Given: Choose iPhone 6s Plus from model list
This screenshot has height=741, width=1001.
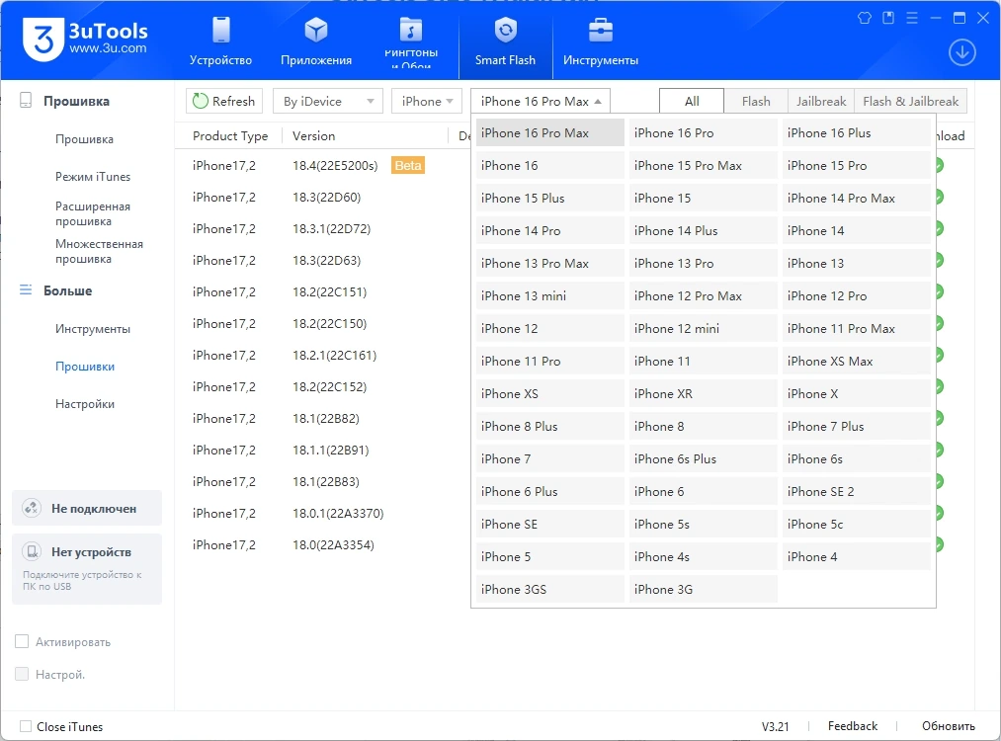Looking at the screenshot, I should coord(703,458).
